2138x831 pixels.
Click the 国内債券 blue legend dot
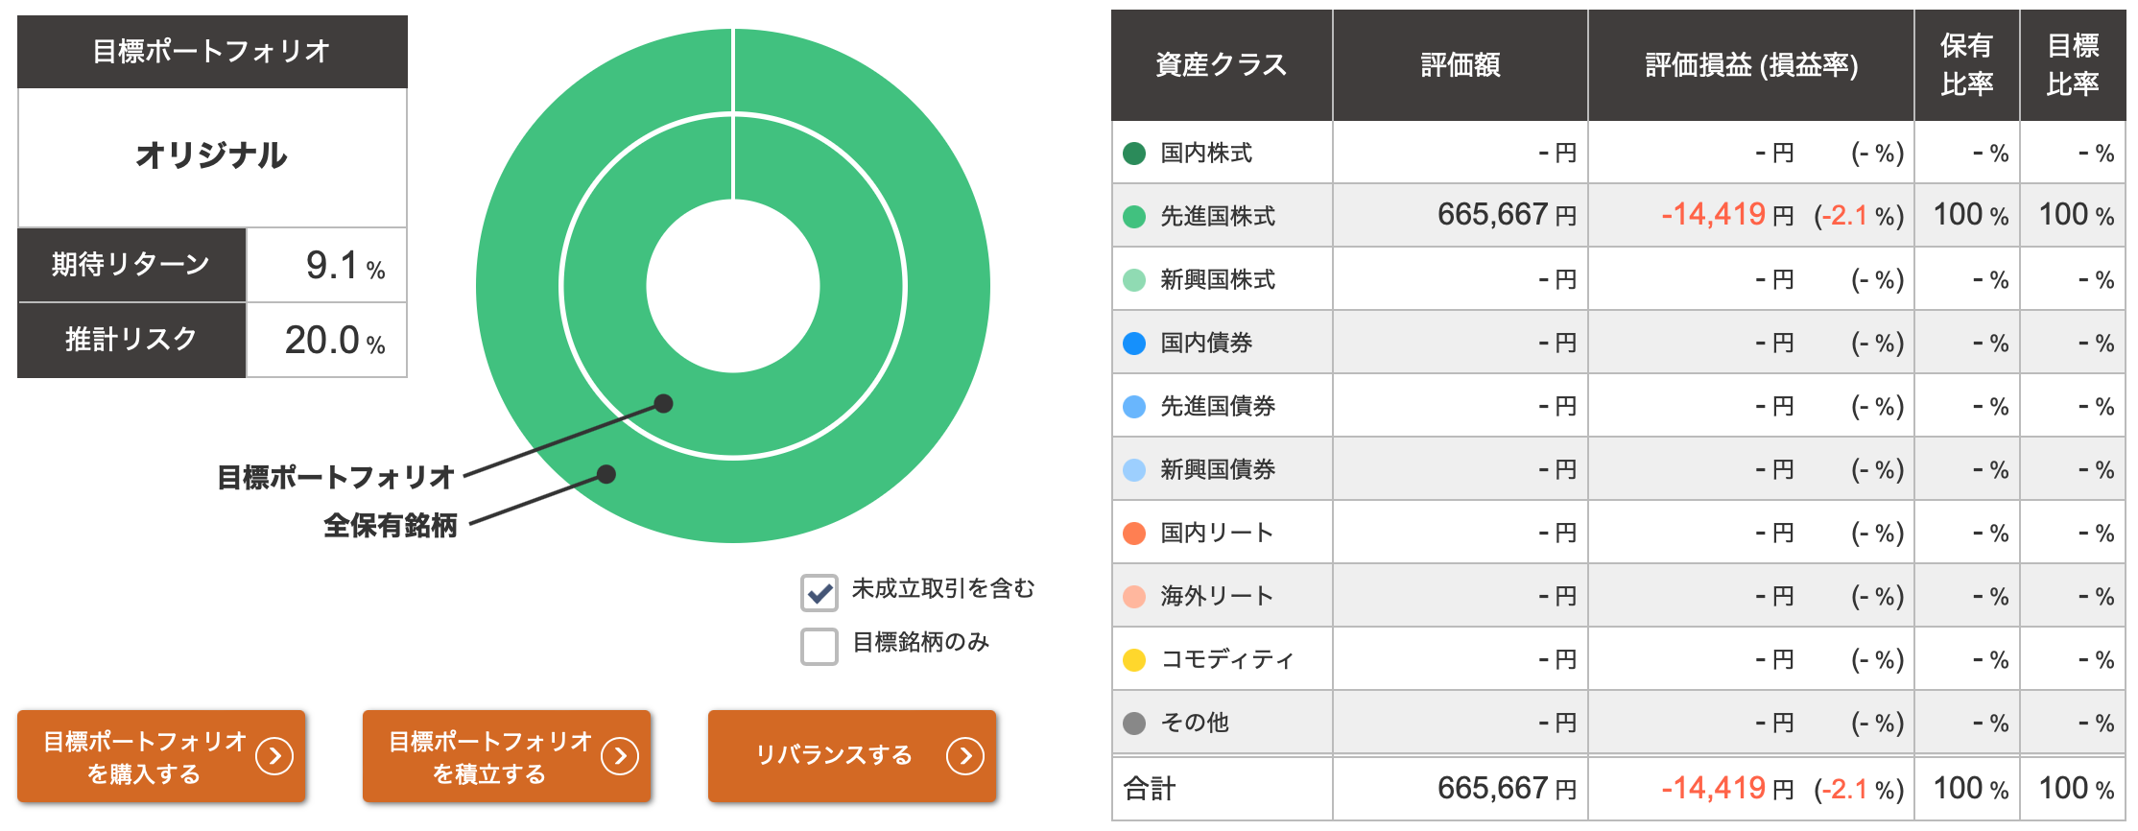(x=1134, y=344)
